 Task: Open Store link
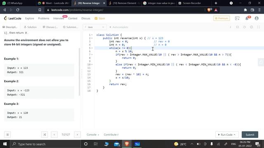100,18
